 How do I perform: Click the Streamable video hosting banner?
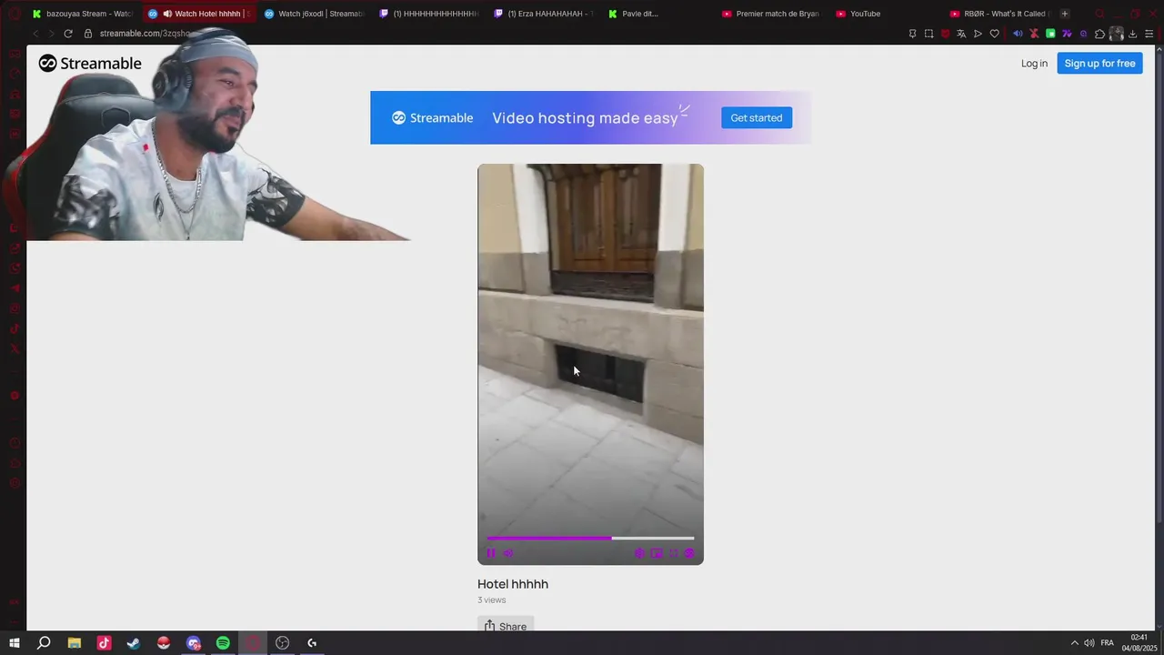coord(590,117)
